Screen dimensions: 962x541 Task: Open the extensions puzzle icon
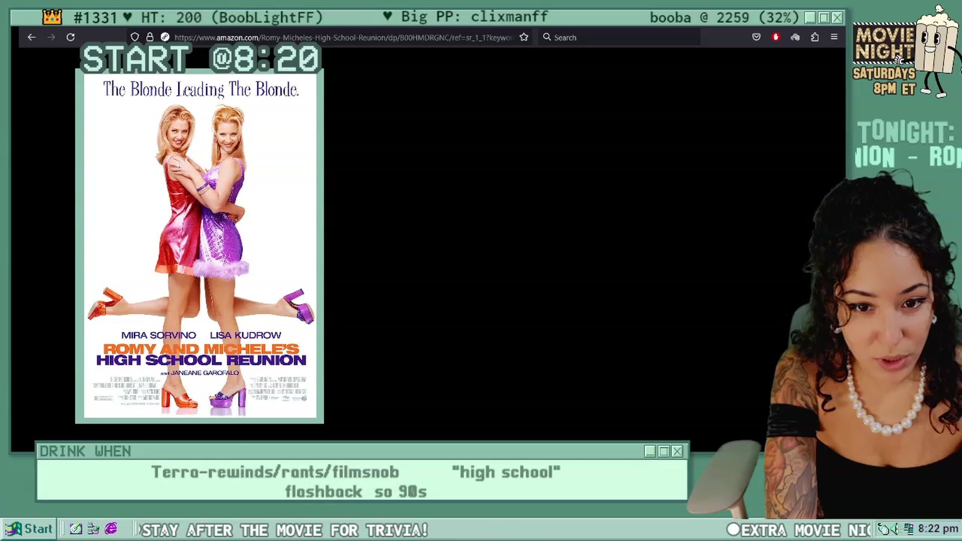click(x=815, y=37)
